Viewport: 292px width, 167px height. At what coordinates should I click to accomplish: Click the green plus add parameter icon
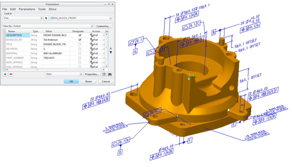click(x=5, y=74)
